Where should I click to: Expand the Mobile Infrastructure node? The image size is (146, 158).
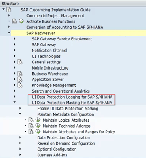(15, 67)
